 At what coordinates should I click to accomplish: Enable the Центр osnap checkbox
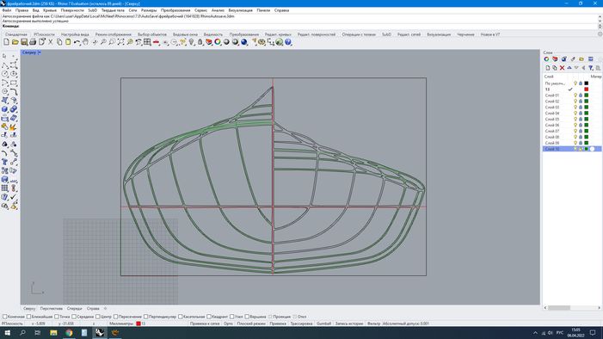tap(98, 317)
